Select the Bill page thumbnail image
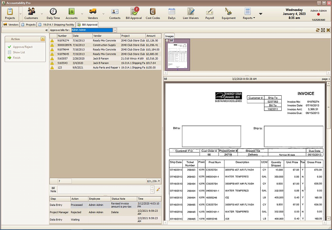Screen dimensions: 332x230 click(177, 56)
